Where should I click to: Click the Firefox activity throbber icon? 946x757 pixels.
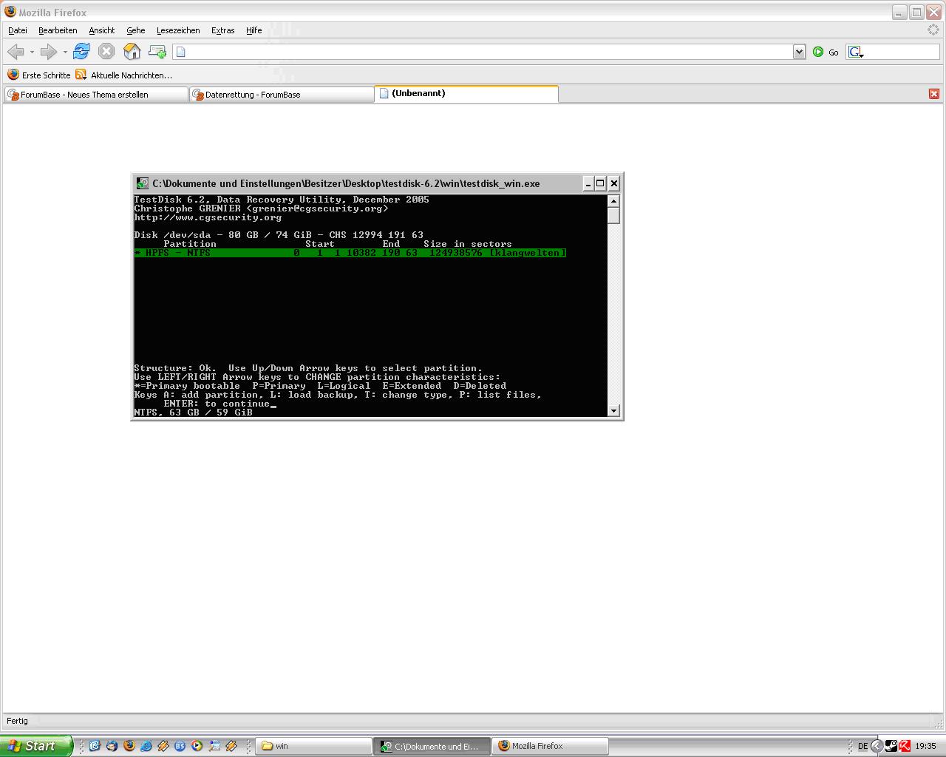click(933, 30)
